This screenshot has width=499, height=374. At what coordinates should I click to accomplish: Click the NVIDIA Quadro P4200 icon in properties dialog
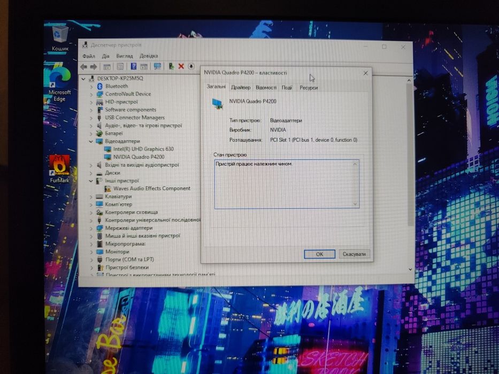pyautogui.click(x=218, y=104)
